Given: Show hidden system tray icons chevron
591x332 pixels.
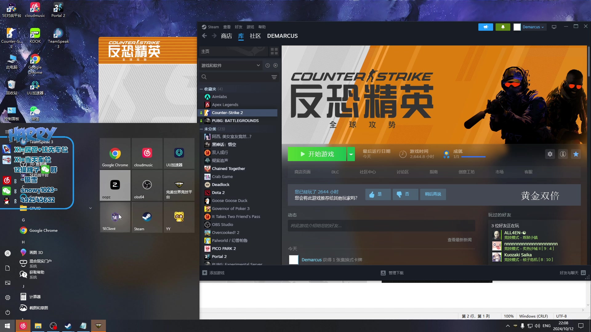Looking at the screenshot, I should pos(508,326).
